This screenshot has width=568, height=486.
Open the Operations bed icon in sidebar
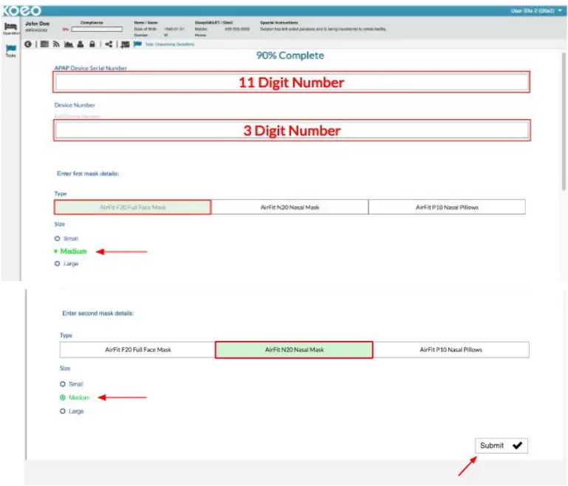10,27
